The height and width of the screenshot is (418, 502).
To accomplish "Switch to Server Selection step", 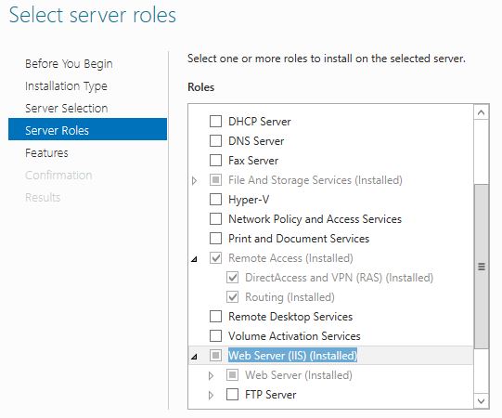I will [x=67, y=109].
